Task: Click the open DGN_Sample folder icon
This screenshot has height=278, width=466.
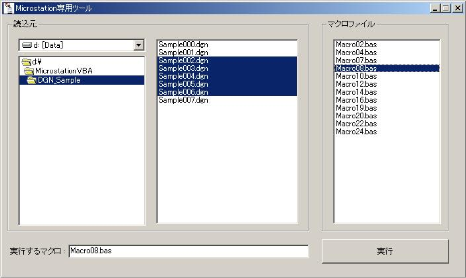Action: tap(32, 80)
